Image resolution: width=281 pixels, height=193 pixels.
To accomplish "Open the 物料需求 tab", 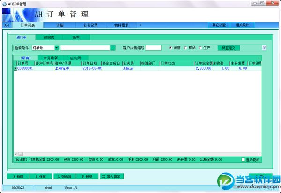I will (121, 25).
